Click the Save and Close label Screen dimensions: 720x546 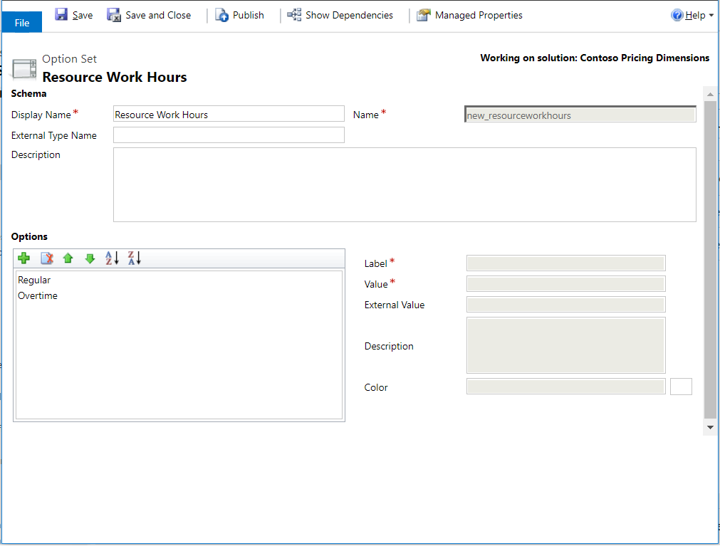(158, 15)
